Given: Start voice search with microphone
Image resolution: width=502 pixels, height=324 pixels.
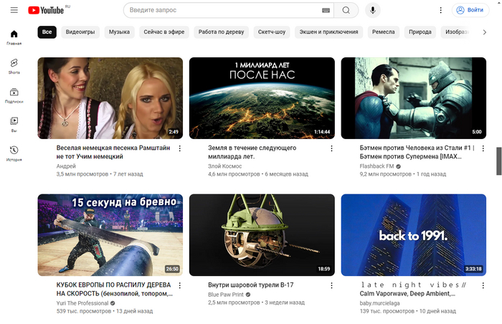Looking at the screenshot, I should [x=371, y=10].
